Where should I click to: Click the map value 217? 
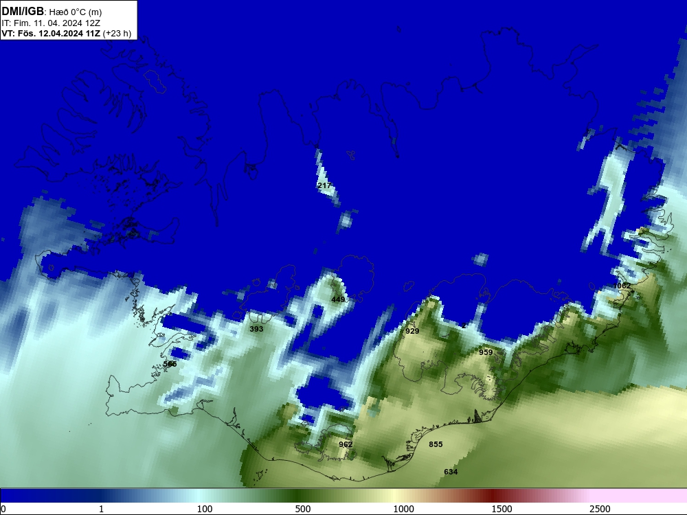[324, 185]
